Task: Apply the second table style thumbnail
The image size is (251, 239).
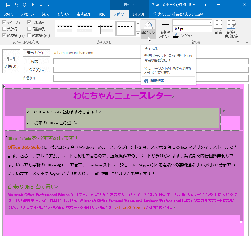Action: 85,29
